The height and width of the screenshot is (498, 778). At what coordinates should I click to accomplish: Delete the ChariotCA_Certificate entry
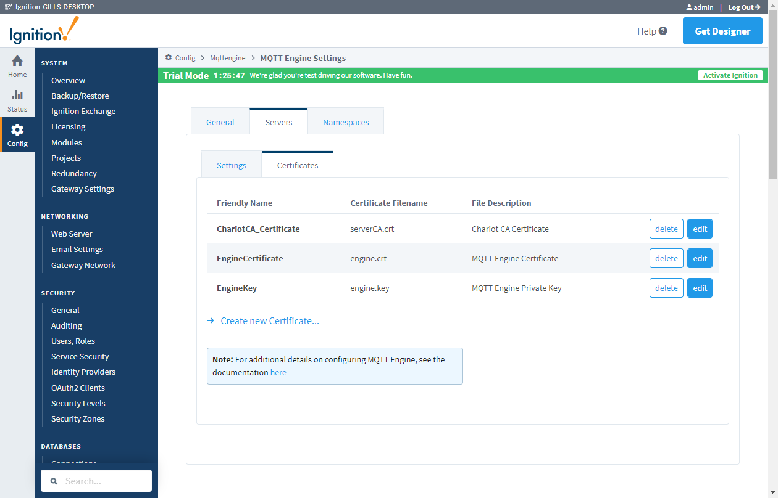[x=666, y=229]
